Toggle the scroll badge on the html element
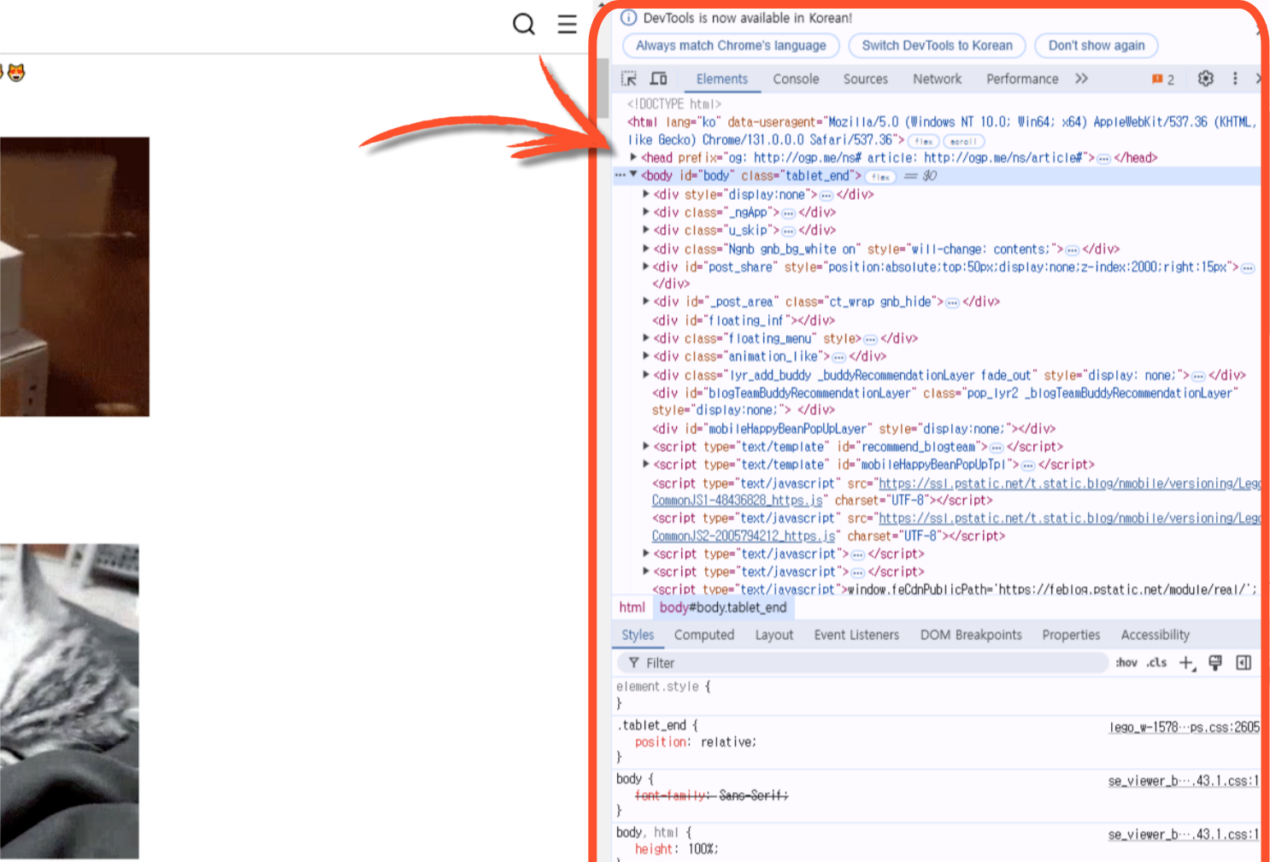Image resolution: width=1270 pixels, height=862 pixels. click(964, 142)
